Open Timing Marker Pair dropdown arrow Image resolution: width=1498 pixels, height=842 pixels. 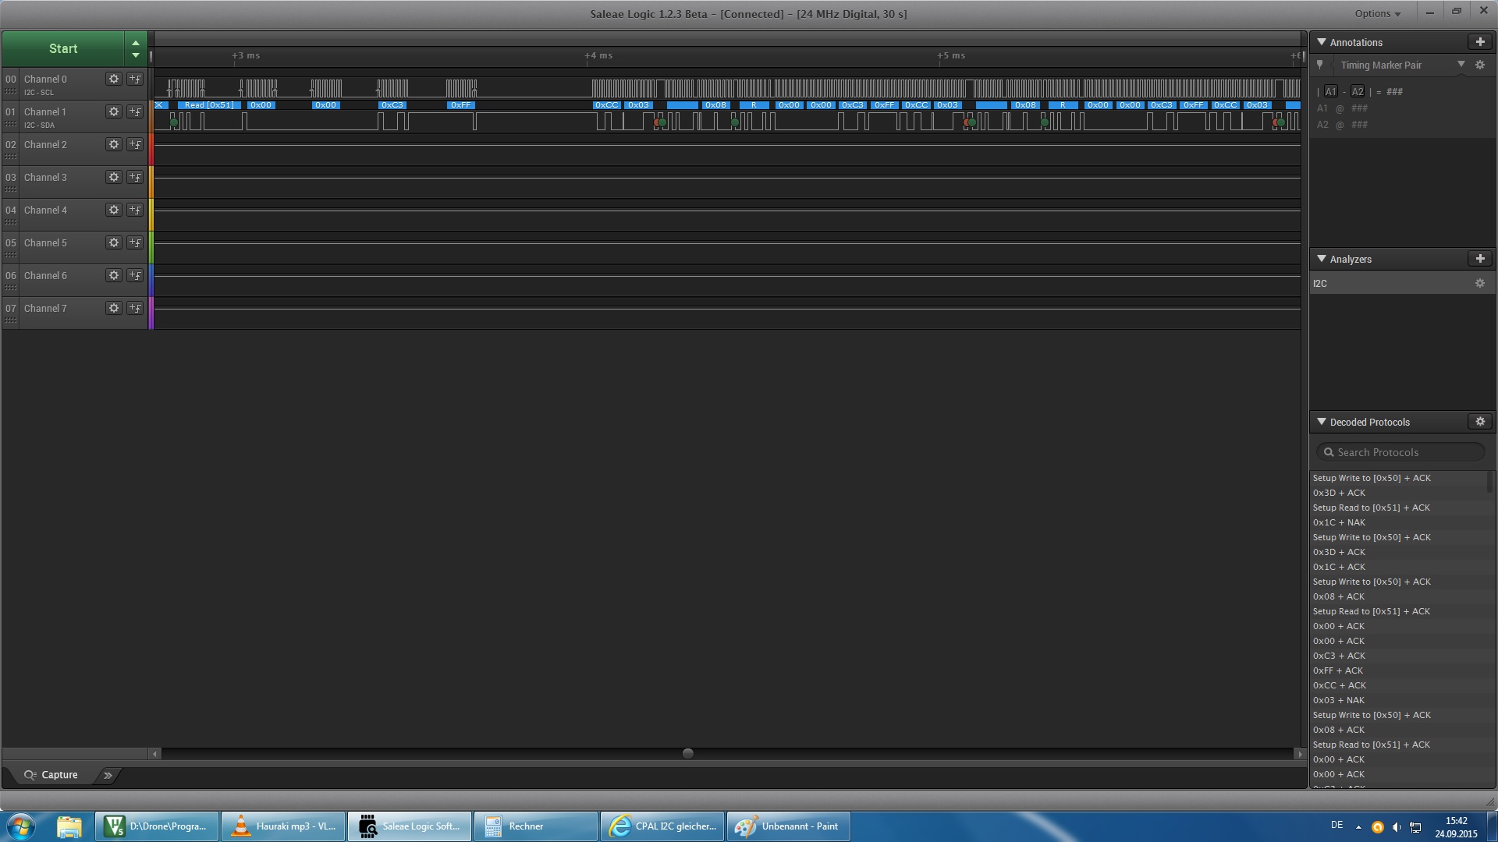pyautogui.click(x=1461, y=65)
